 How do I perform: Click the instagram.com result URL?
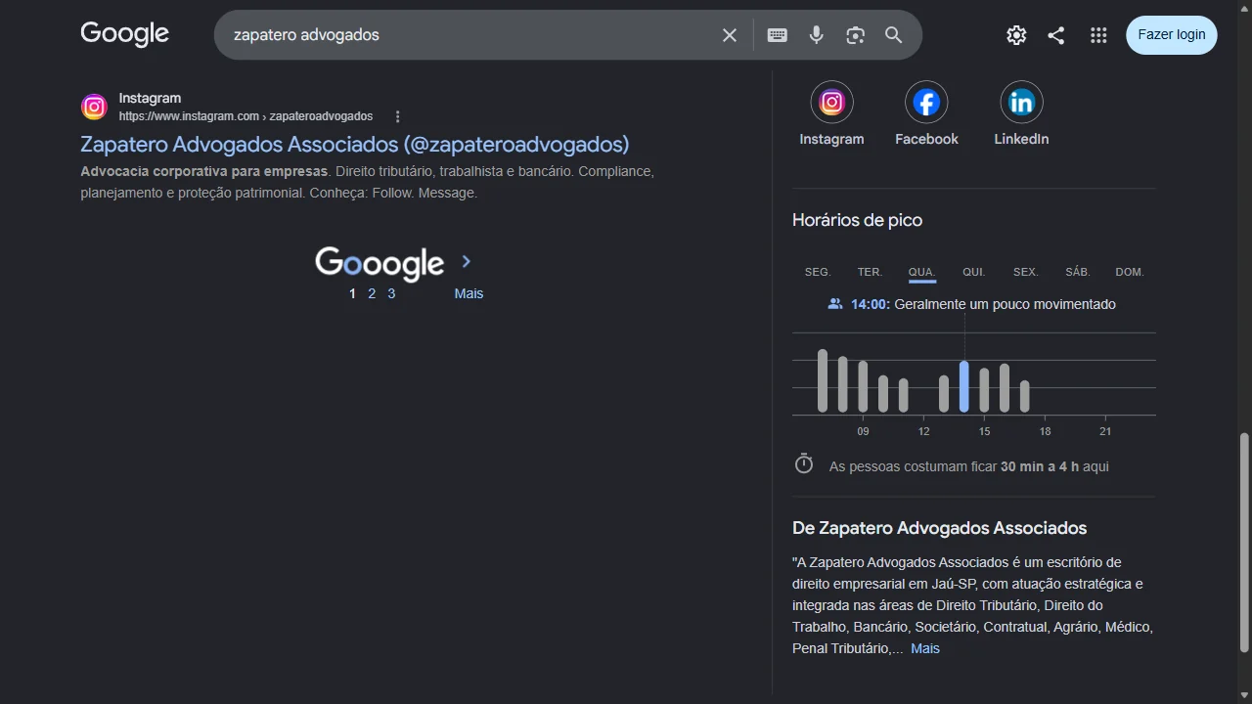(246, 116)
